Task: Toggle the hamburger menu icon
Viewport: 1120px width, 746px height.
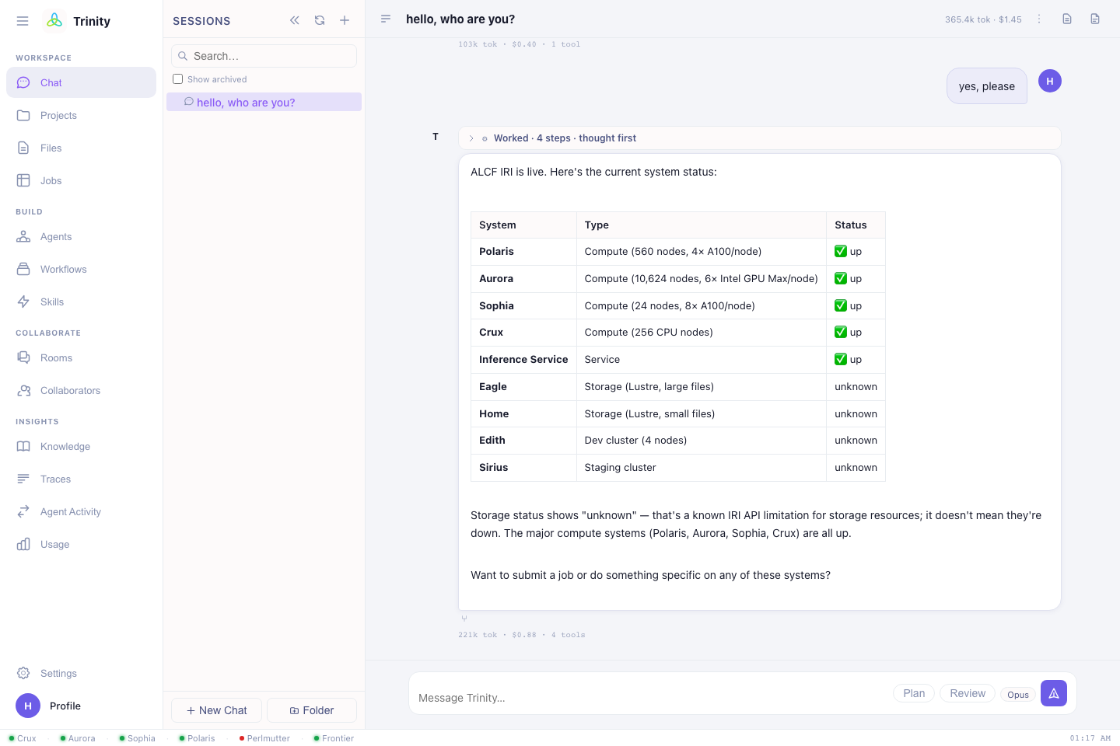Action: 23,21
